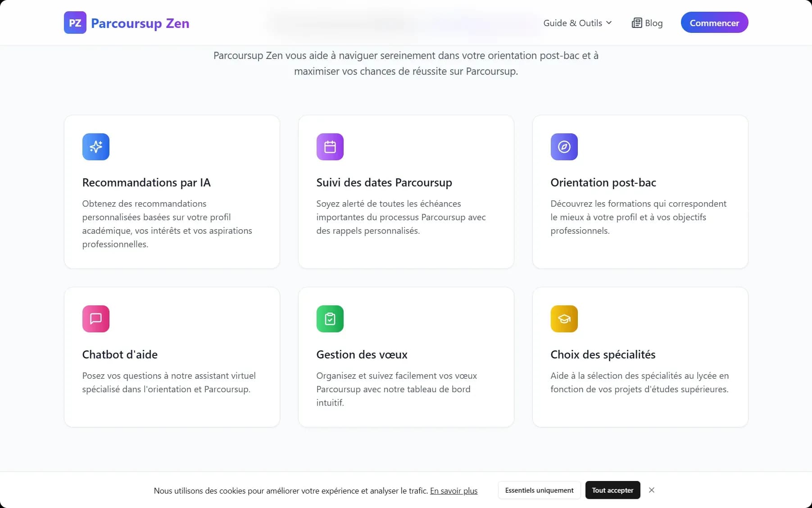Select the Recommandations par IA card
Viewport: 812px width, 508px height.
(x=172, y=191)
